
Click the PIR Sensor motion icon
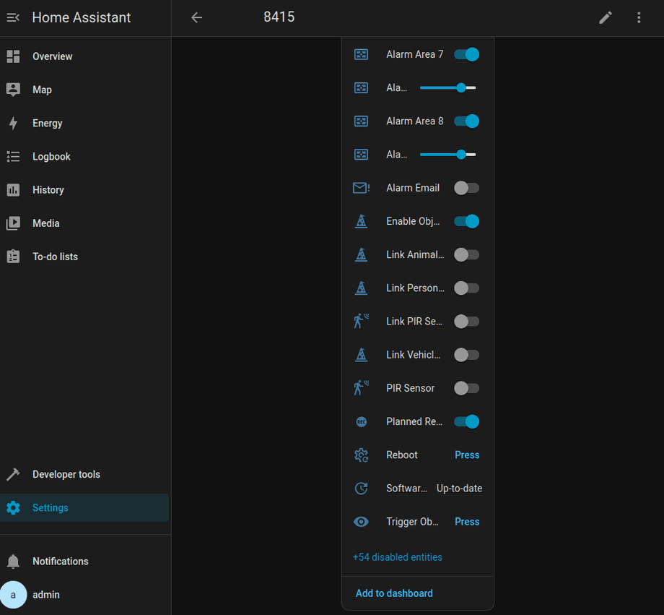(361, 388)
